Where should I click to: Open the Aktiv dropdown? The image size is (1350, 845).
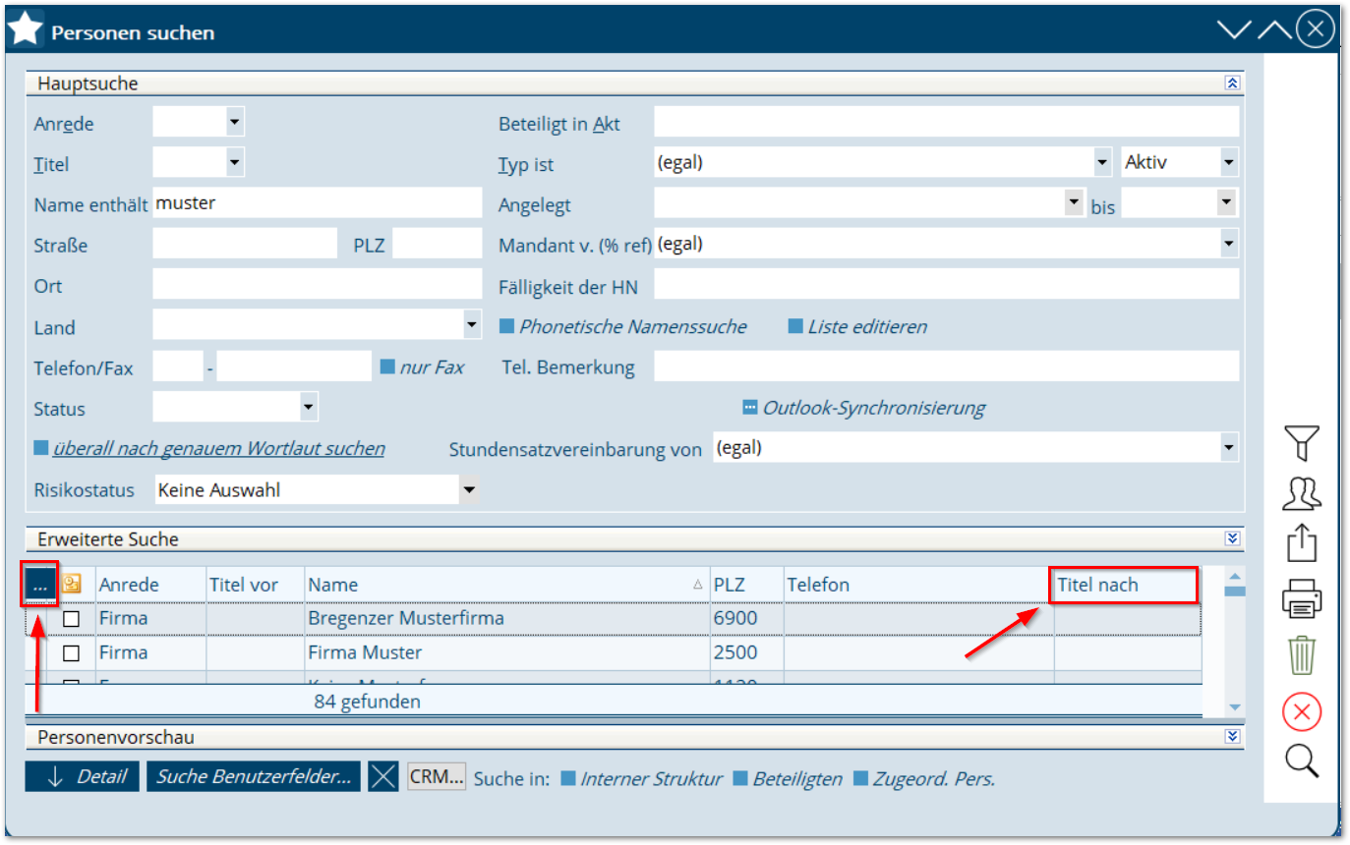pyautogui.click(x=1228, y=162)
